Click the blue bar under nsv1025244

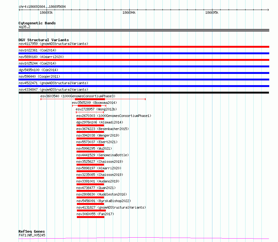tap(144, 66)
